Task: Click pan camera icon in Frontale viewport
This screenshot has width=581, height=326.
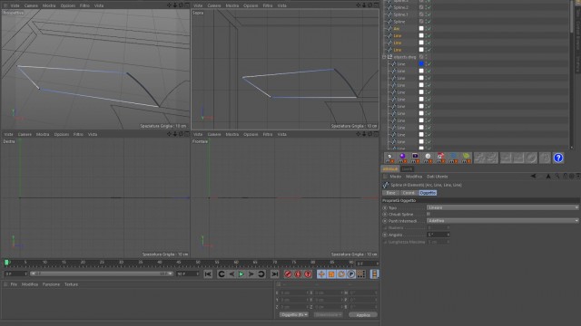Action: pos(358,134)
